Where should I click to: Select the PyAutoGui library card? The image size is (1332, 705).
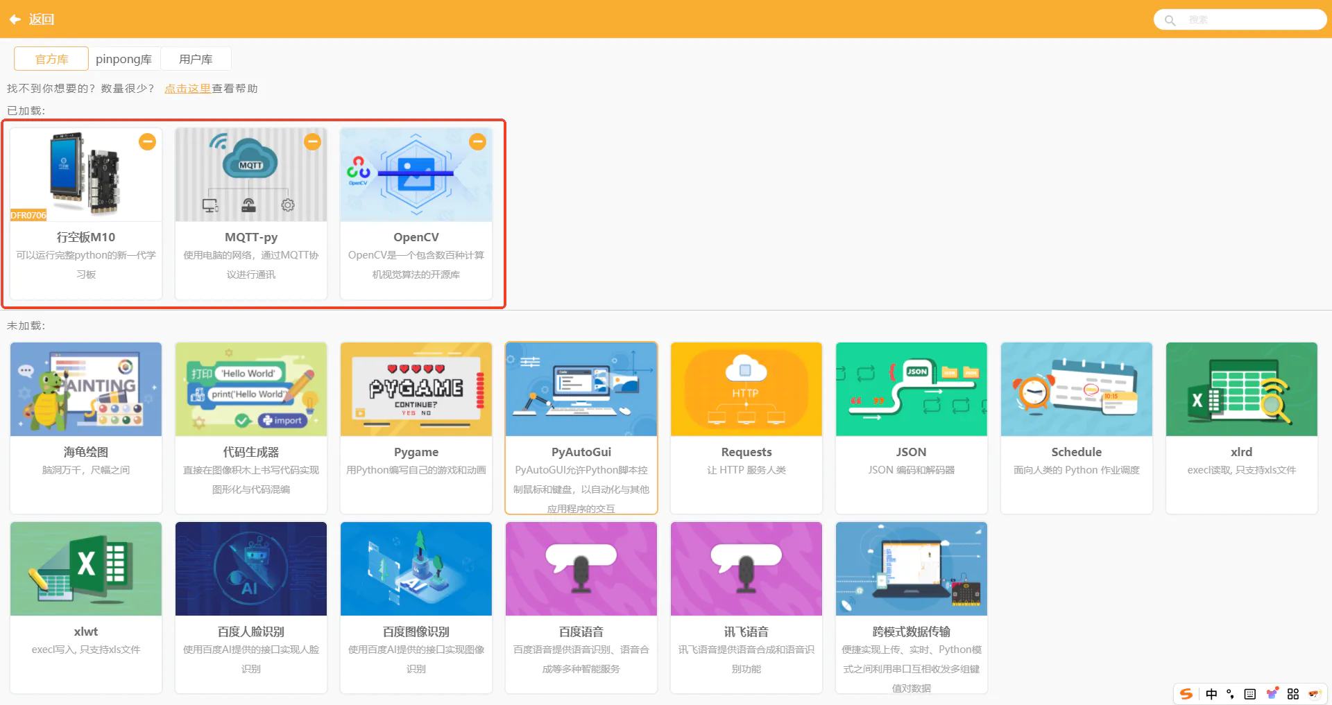click(x=581, y=428)
